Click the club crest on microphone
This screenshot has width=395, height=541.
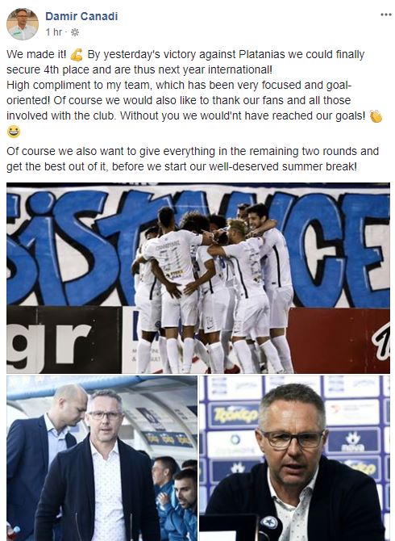[x=268, y=522]
